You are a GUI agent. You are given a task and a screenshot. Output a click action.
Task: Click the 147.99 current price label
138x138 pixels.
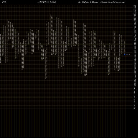click(x=128, y=54)
